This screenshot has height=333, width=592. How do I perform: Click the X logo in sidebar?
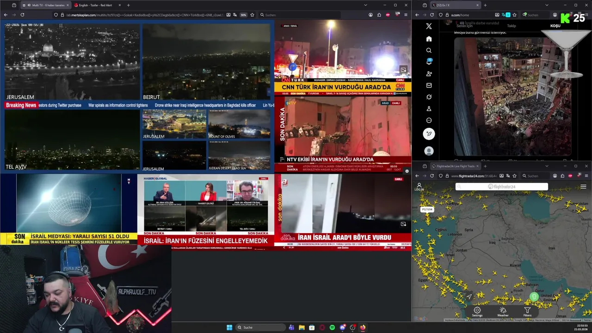coord(429,26)
